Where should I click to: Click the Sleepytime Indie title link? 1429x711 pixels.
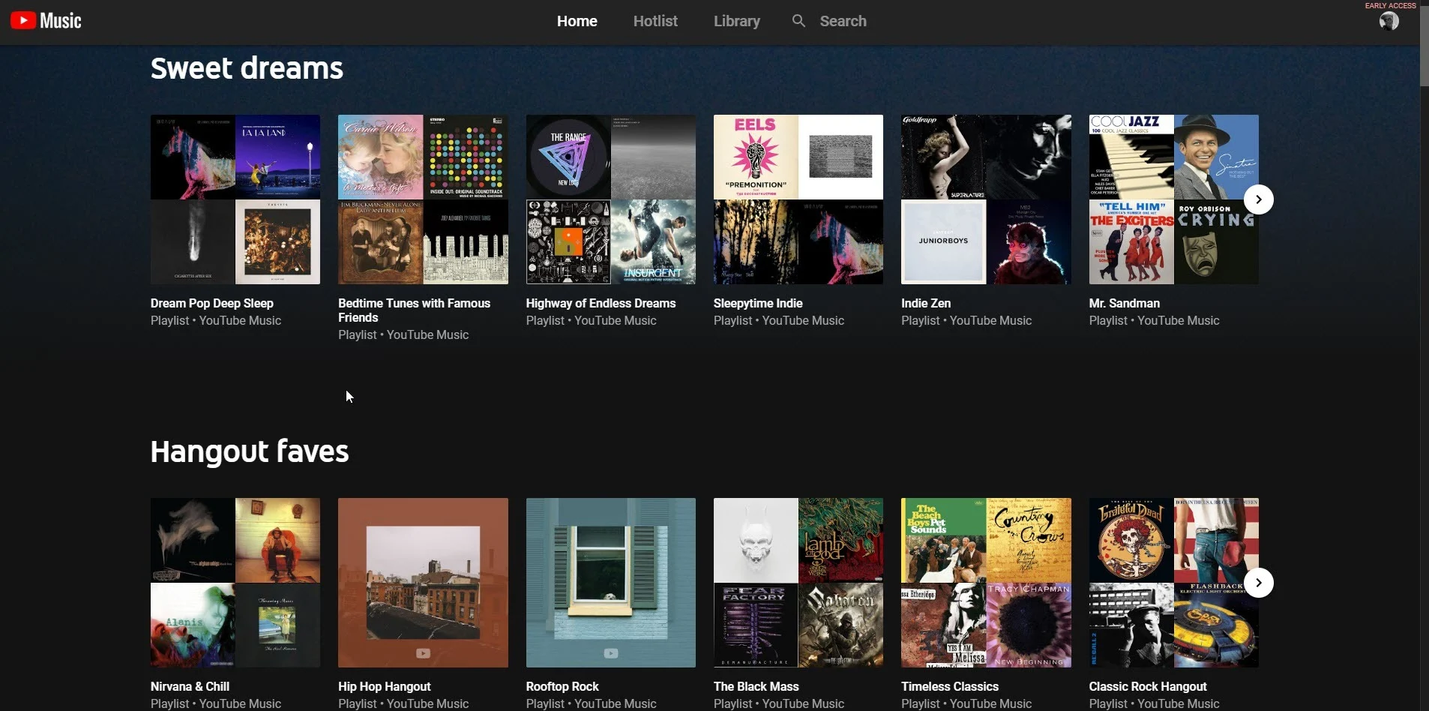tap(757, 303)
